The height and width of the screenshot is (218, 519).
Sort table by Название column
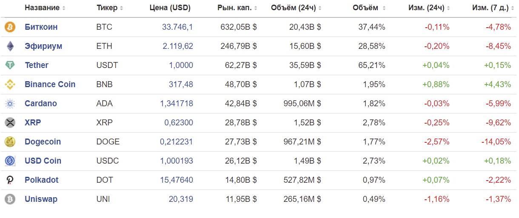[45, 8]
